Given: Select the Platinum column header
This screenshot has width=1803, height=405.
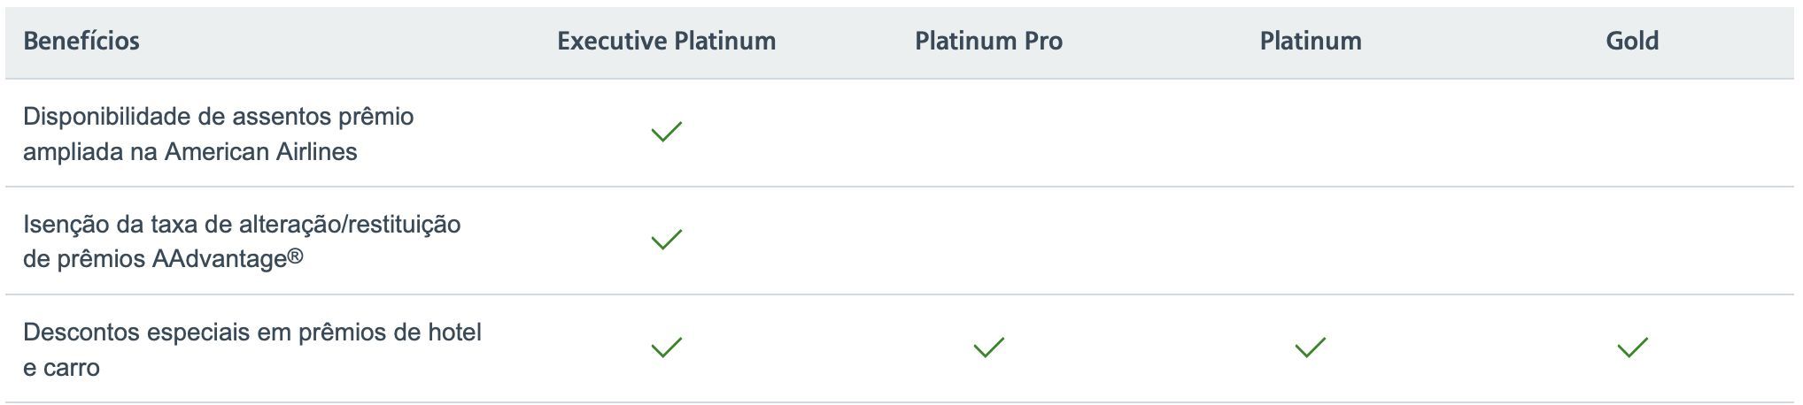Looking at the screenshot, I should 1311,41.
